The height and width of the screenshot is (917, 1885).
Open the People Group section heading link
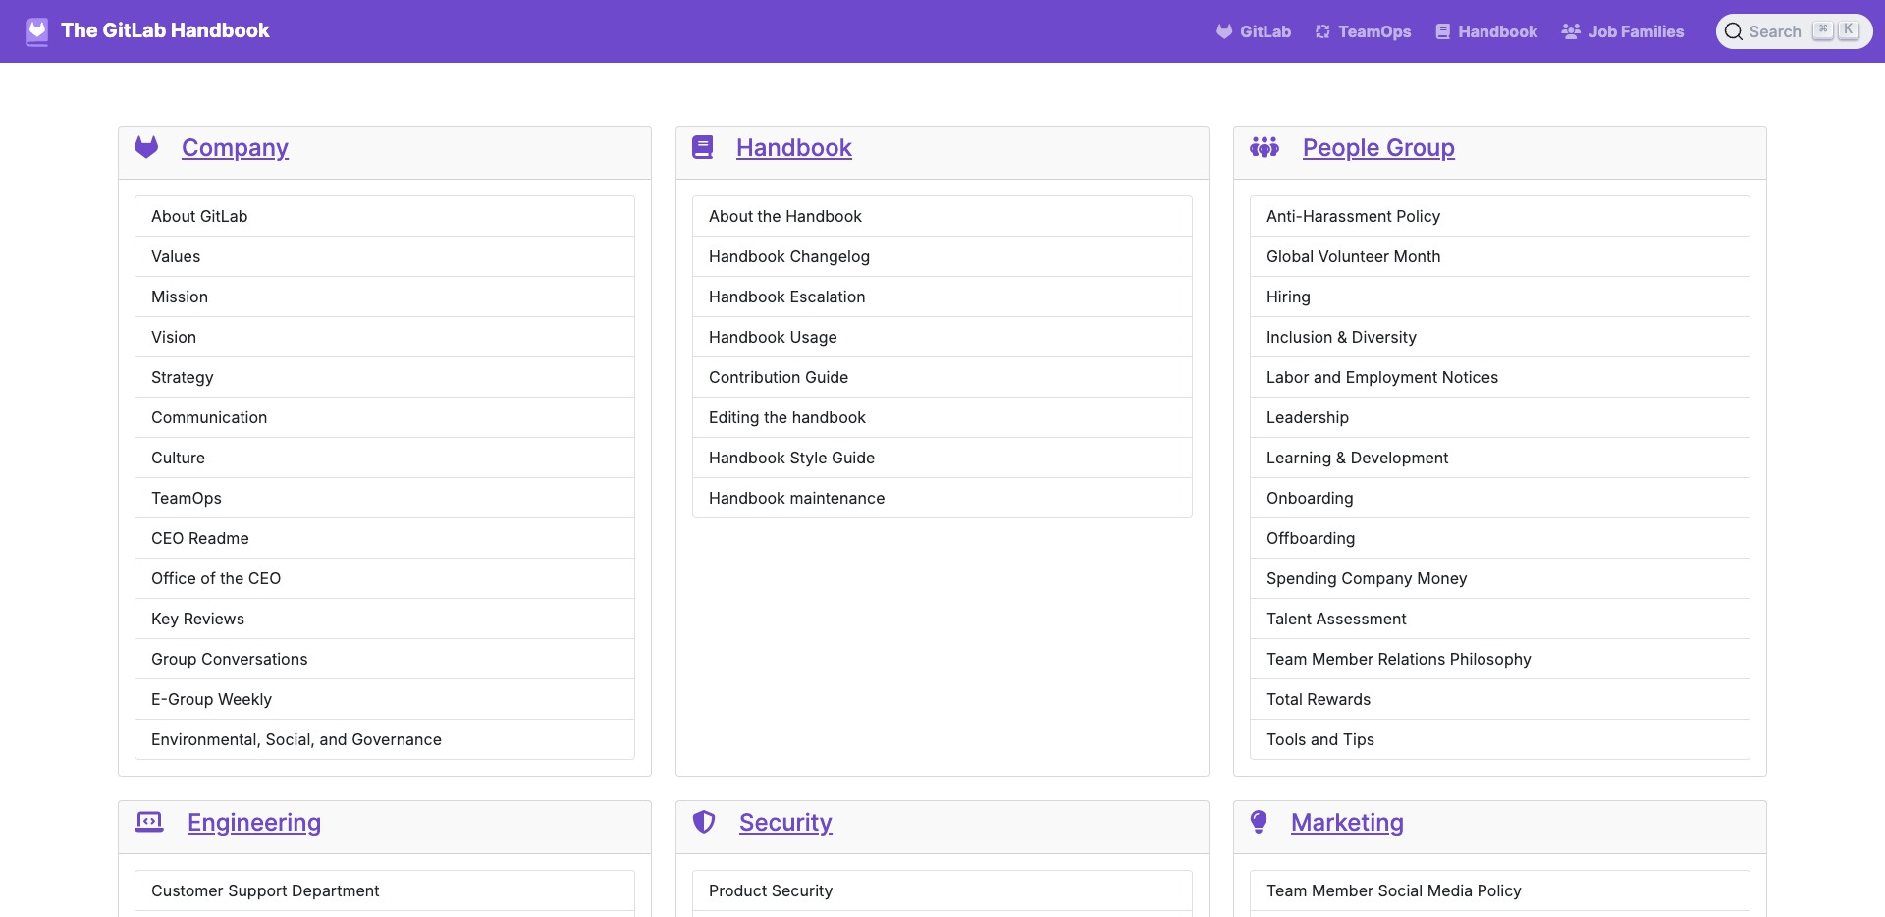tap(1378, 148)
